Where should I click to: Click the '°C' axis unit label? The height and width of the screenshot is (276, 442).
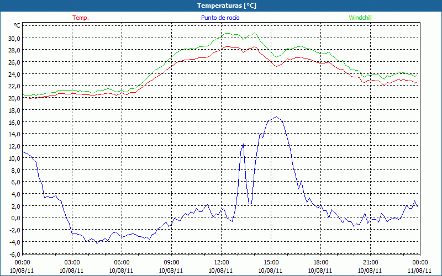[x=17, y=25]
